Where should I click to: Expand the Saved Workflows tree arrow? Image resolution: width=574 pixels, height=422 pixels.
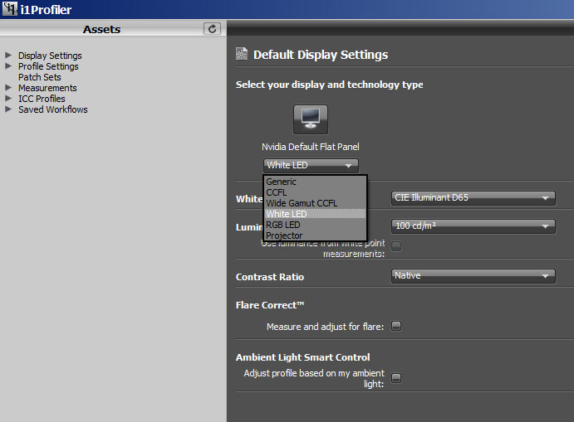point(8,109)
